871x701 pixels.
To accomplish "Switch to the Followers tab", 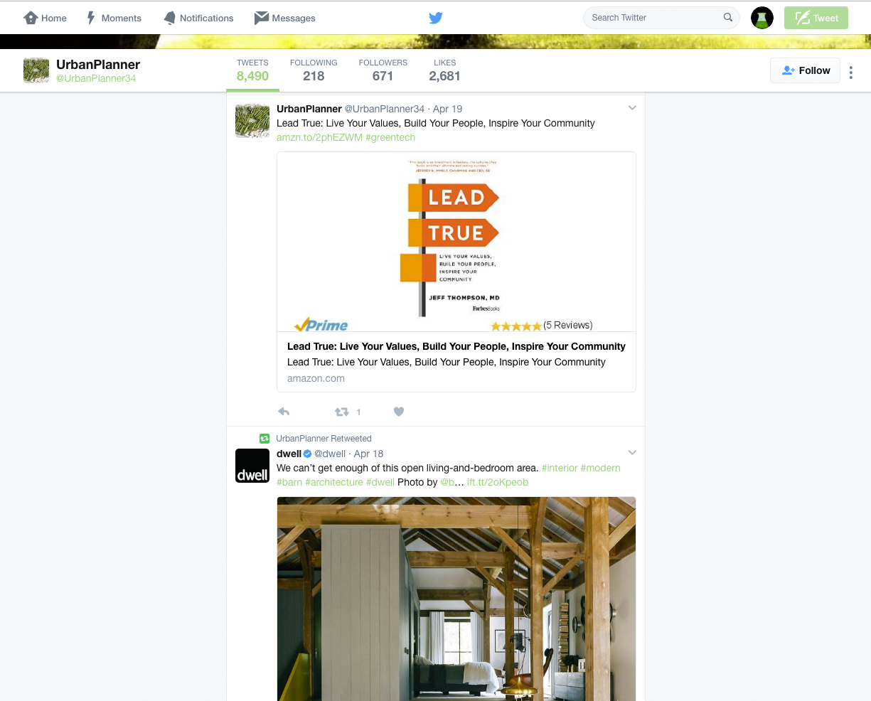I will click(383, 70).
